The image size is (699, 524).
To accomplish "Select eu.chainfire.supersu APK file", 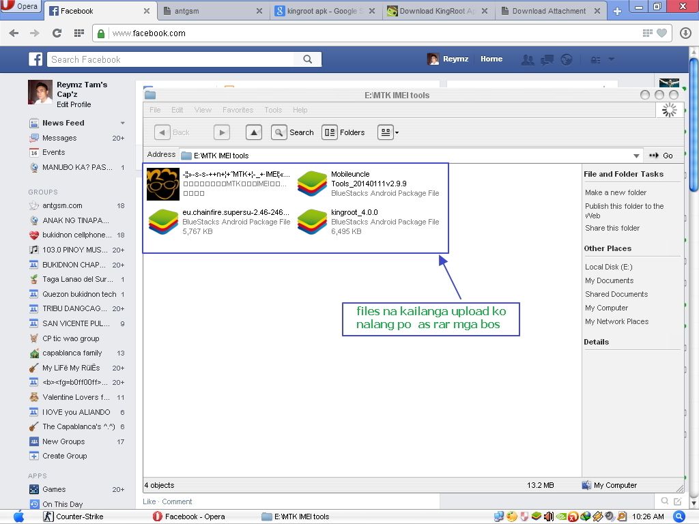I will (163, 222).
